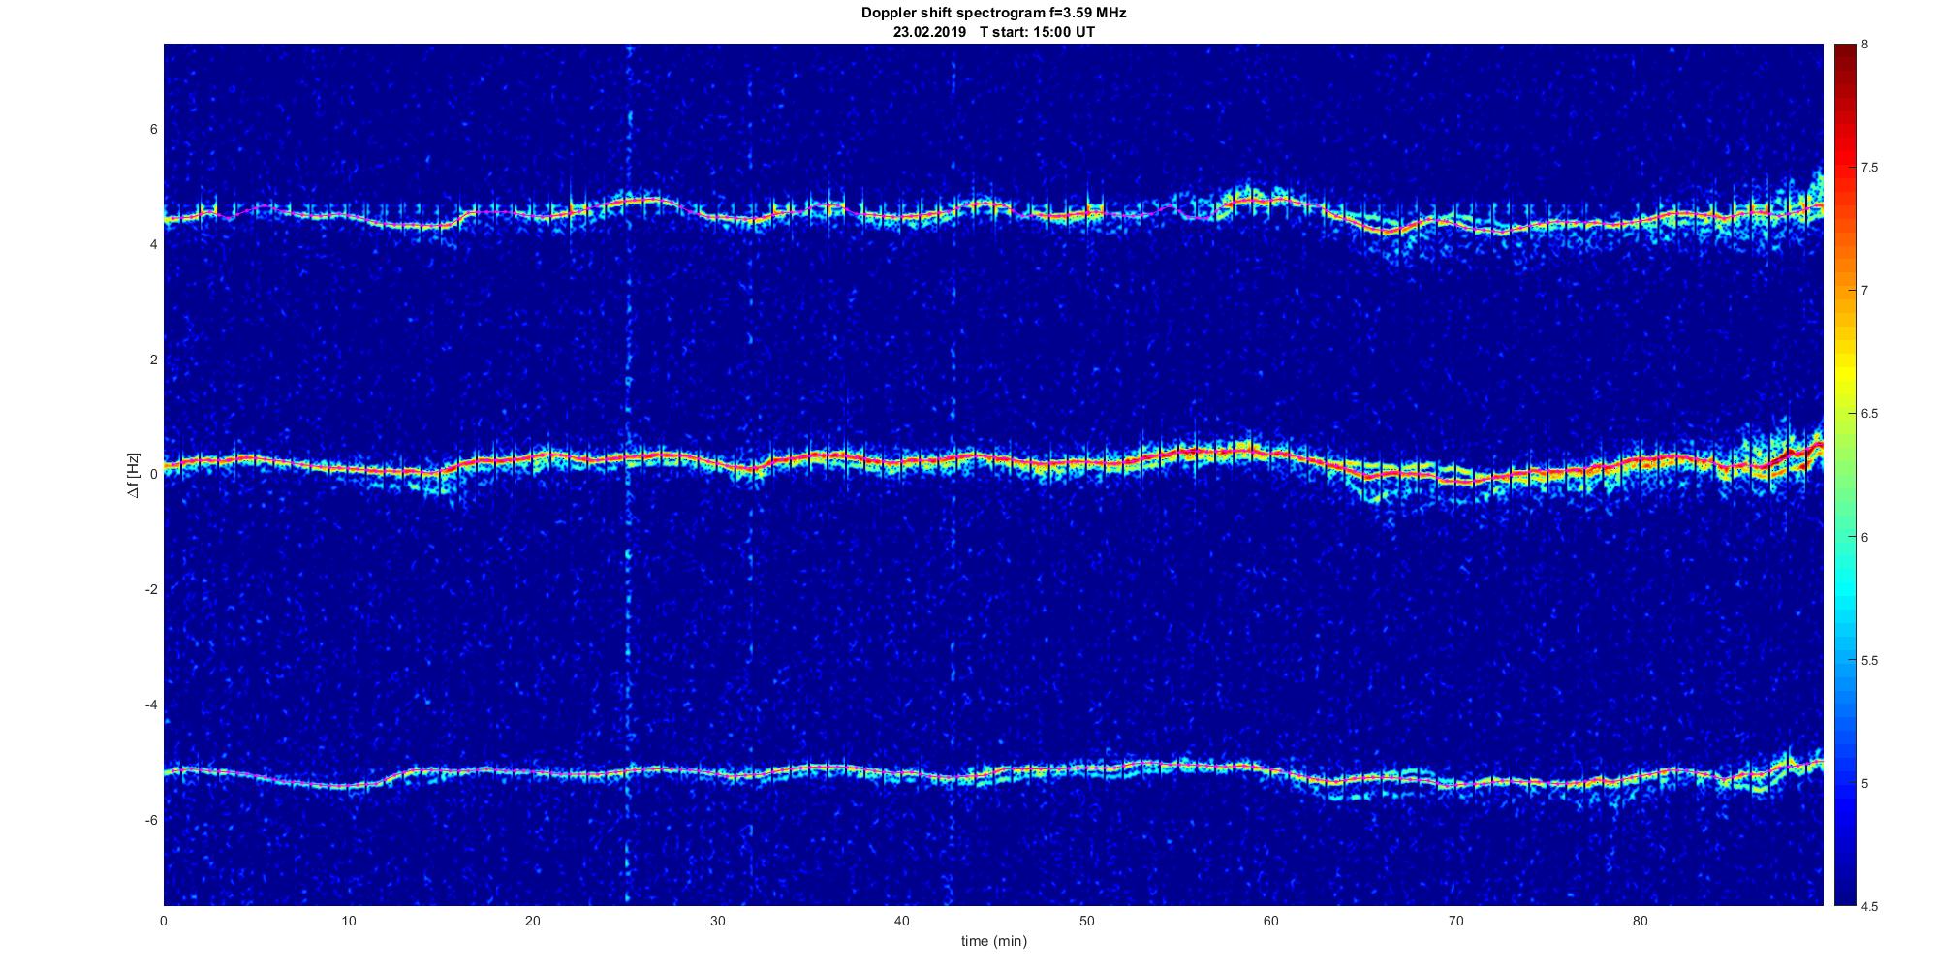The height and width of the screenshot is (972, 1938).
Task: Click colorbar tick label '5.5'
Action: click(x=1869, y=661)
